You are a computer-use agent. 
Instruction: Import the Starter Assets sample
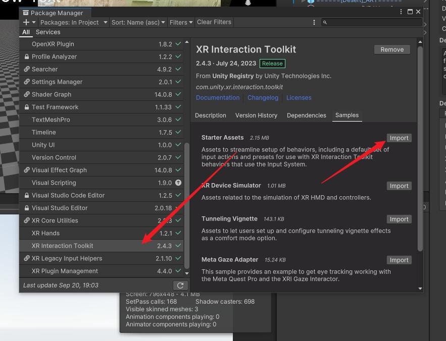click(399, 138)
